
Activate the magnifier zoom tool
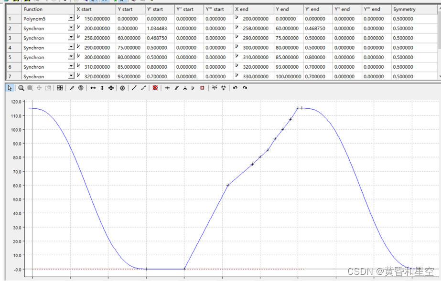[21, 88]
